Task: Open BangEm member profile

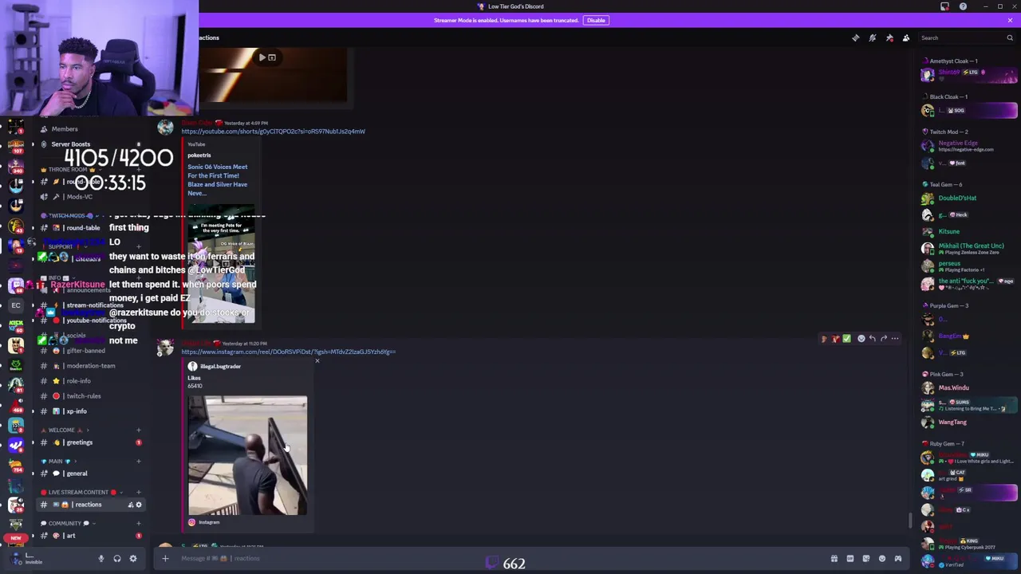Action: coord(968,336)
